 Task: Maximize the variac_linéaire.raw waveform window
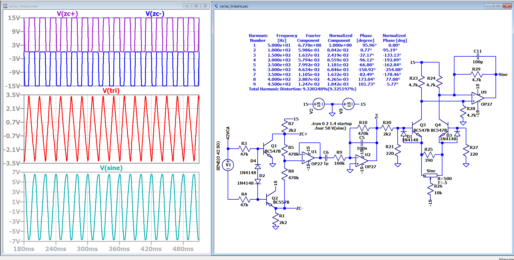tap(196, 6)
